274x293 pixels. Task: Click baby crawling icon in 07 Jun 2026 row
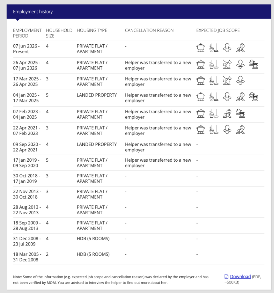coord(240,48)
